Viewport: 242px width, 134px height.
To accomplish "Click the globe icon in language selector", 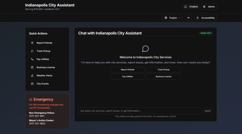I will point(166,18).
